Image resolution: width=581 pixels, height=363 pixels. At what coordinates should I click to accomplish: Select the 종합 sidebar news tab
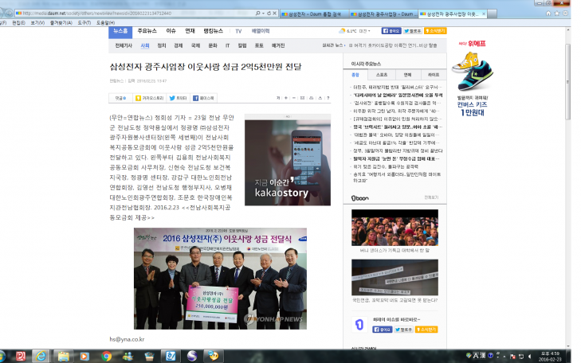click(x=355, y=75)
